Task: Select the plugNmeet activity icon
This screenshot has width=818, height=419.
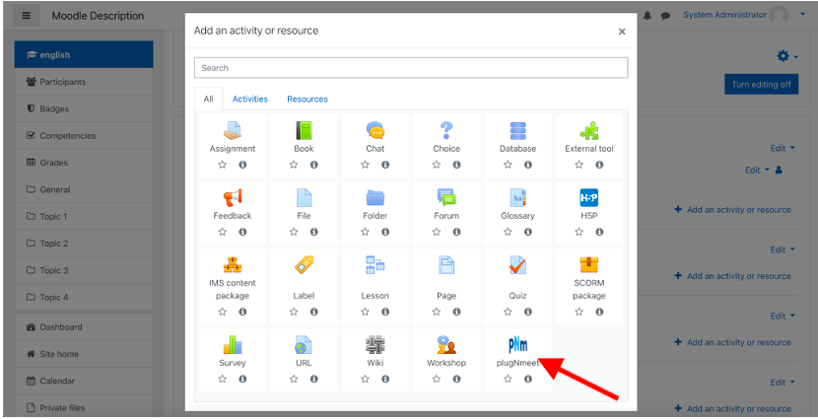Action: [517, 344]
